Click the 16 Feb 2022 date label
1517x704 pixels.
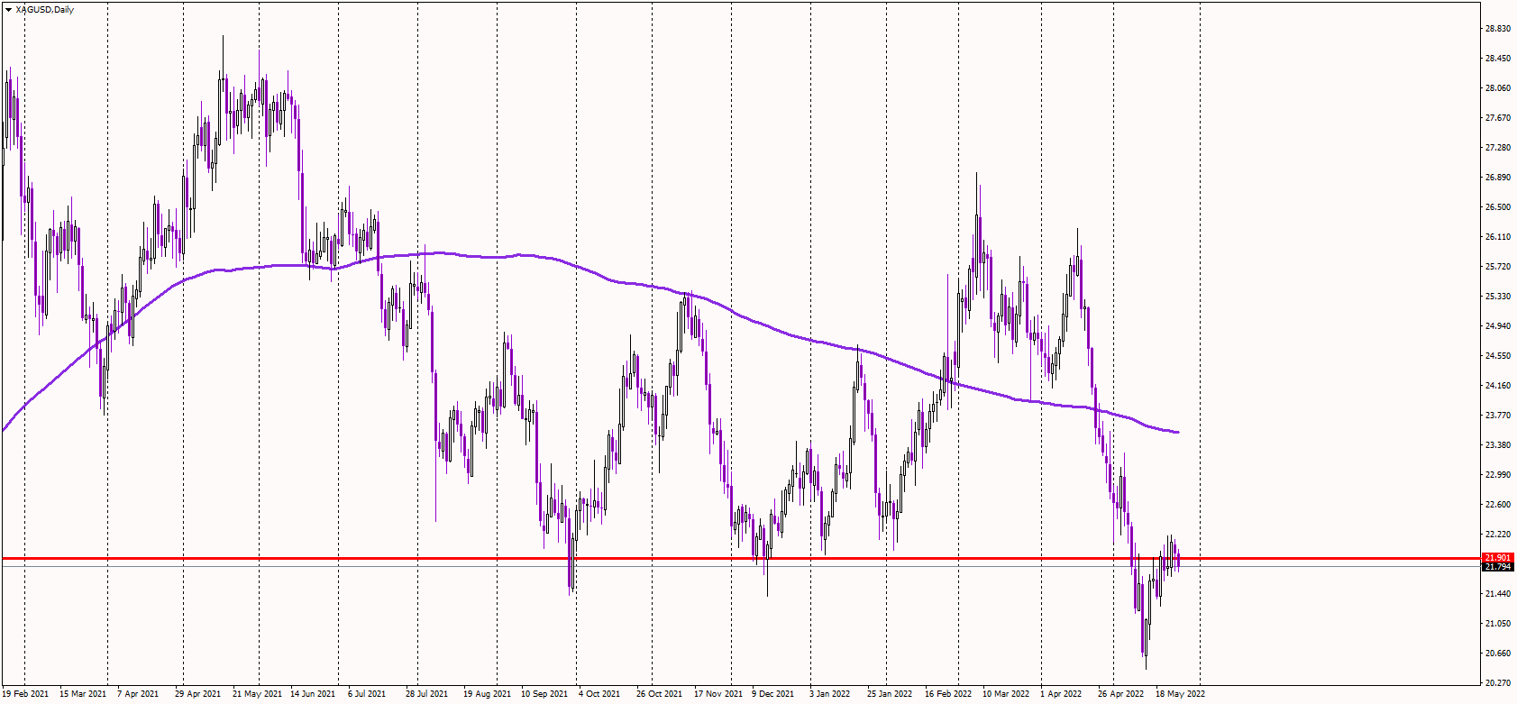pyautogui.click(x=948, y=694)
